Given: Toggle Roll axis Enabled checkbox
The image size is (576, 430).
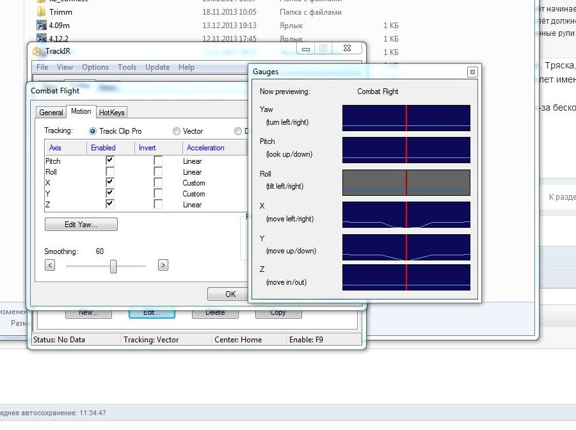Looking at the screenshot, I should point(110,171).
